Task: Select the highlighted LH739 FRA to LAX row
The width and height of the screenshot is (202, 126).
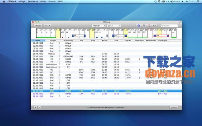Action: pyautogui.click(x=106, y=91)
